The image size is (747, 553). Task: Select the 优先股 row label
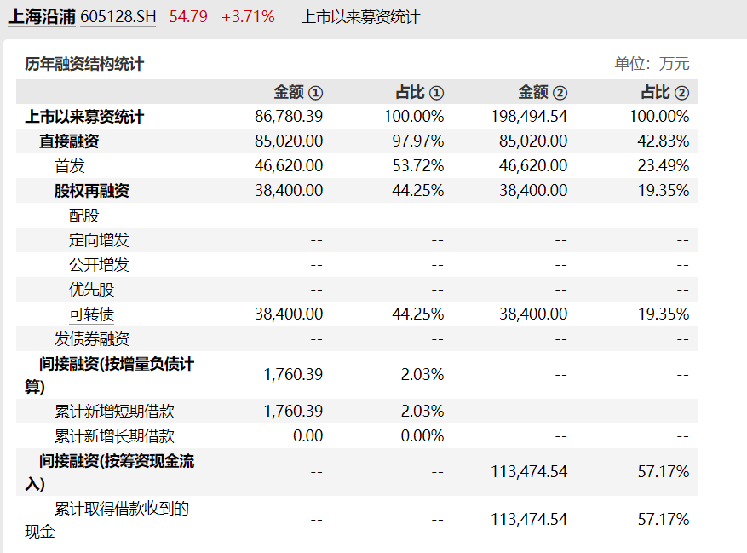coord(91,290)
